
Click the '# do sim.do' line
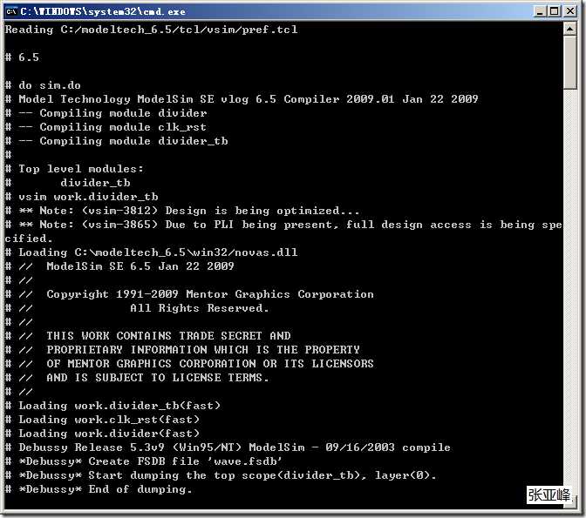43,85
